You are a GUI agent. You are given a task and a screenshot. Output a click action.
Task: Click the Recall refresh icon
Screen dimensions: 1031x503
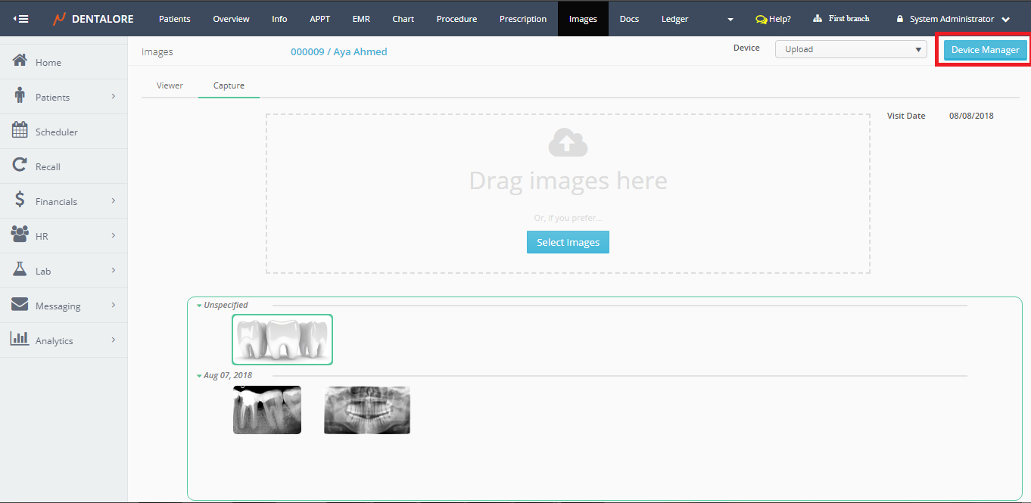coord(20,165)
